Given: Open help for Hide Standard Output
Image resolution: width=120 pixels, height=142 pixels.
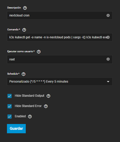Looking at the screenshot, I should [x=48, y=96].
